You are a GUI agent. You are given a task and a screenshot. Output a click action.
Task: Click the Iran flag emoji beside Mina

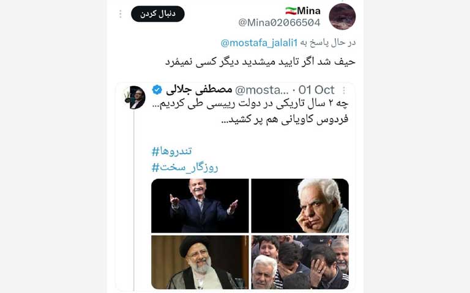point(291,11)
